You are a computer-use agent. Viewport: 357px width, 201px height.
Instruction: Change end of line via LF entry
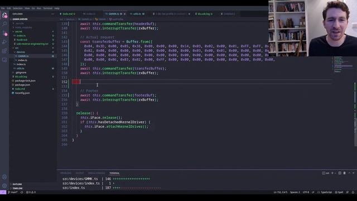313,192
